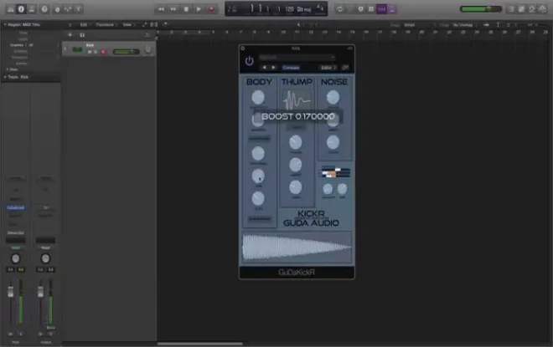Click the Kick track header pan knob

click(148, 50)
